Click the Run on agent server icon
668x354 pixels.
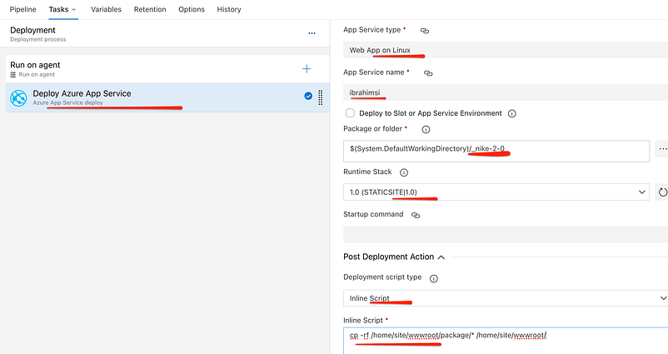pyautogui.click(x=13, y=75)
